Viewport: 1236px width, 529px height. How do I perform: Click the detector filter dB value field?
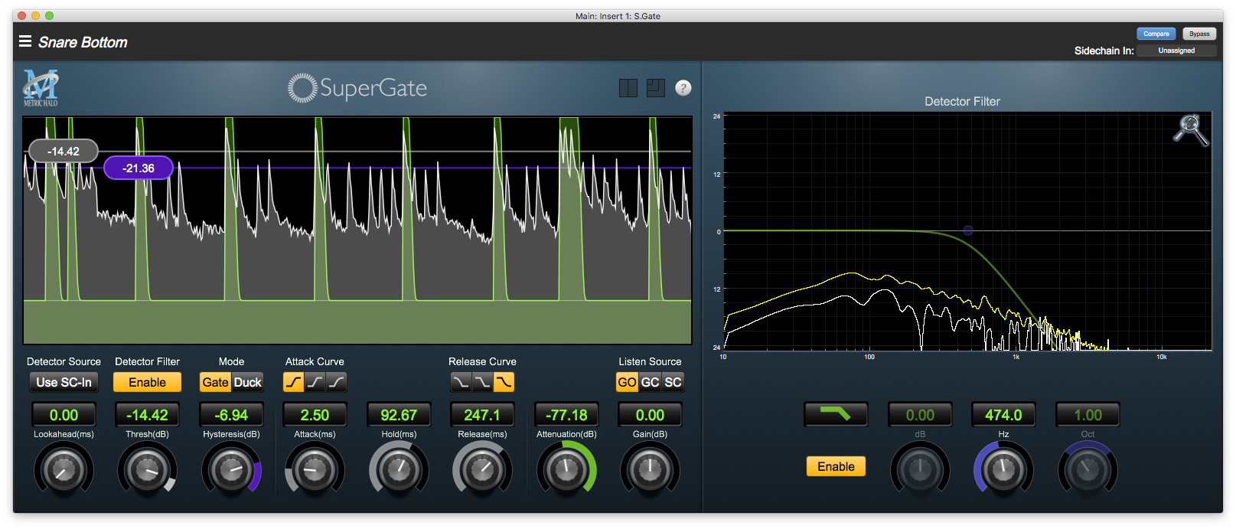point(920,415)
